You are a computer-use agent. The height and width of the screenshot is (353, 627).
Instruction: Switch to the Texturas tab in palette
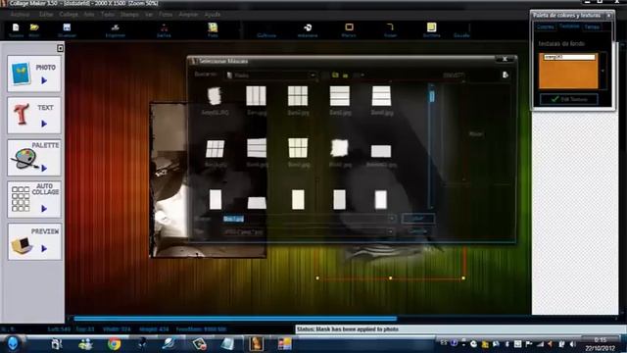569,26
